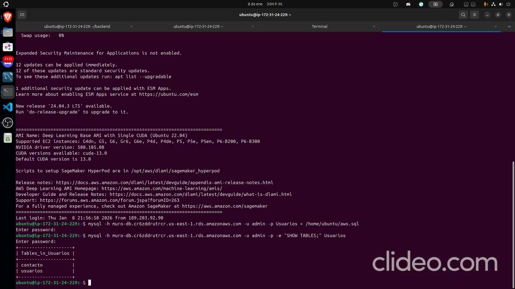Close the active rightmost tab

point(496,26)
